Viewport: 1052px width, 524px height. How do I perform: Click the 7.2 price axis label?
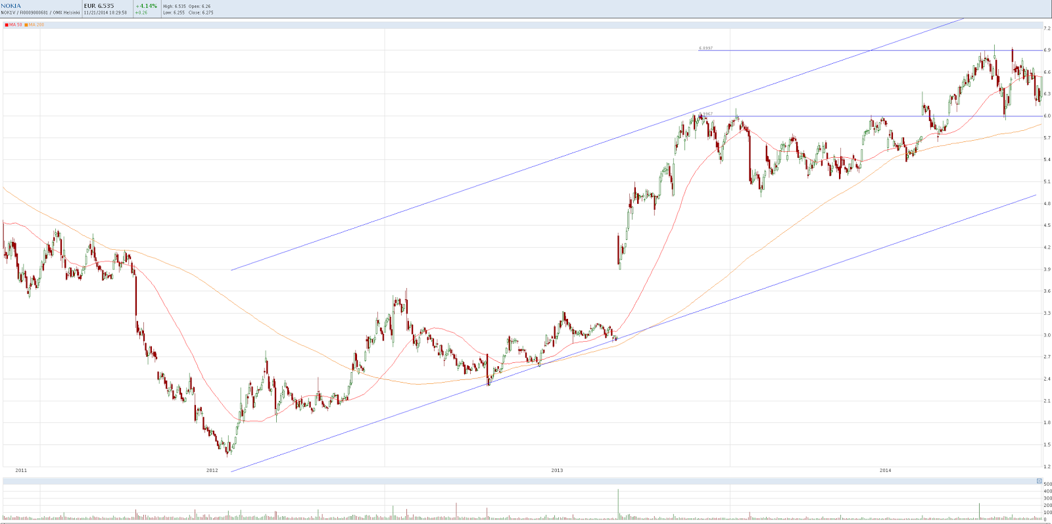pyautogui.click(x=1047, y=28)
